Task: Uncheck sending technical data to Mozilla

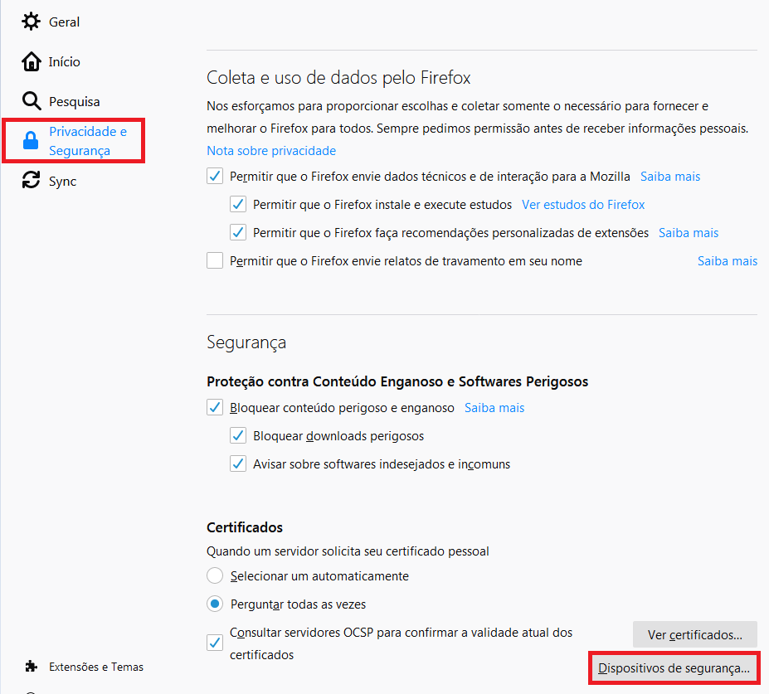Action: pyautogui.click(x=215, y=176)
